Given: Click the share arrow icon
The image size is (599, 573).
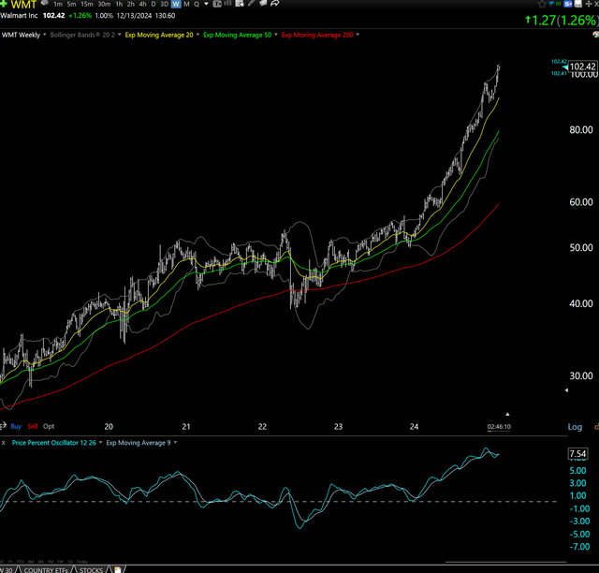Looking at the screenshot, I should pyautogui.click(x=274, y=4).
